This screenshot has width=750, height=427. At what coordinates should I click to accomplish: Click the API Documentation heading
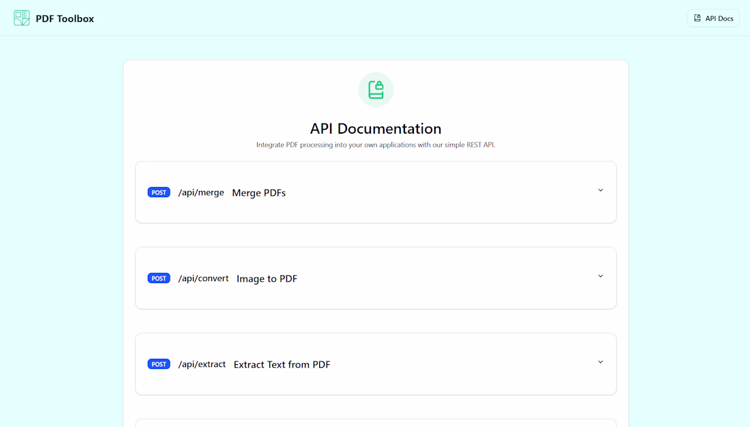click(x=376, y=128)
